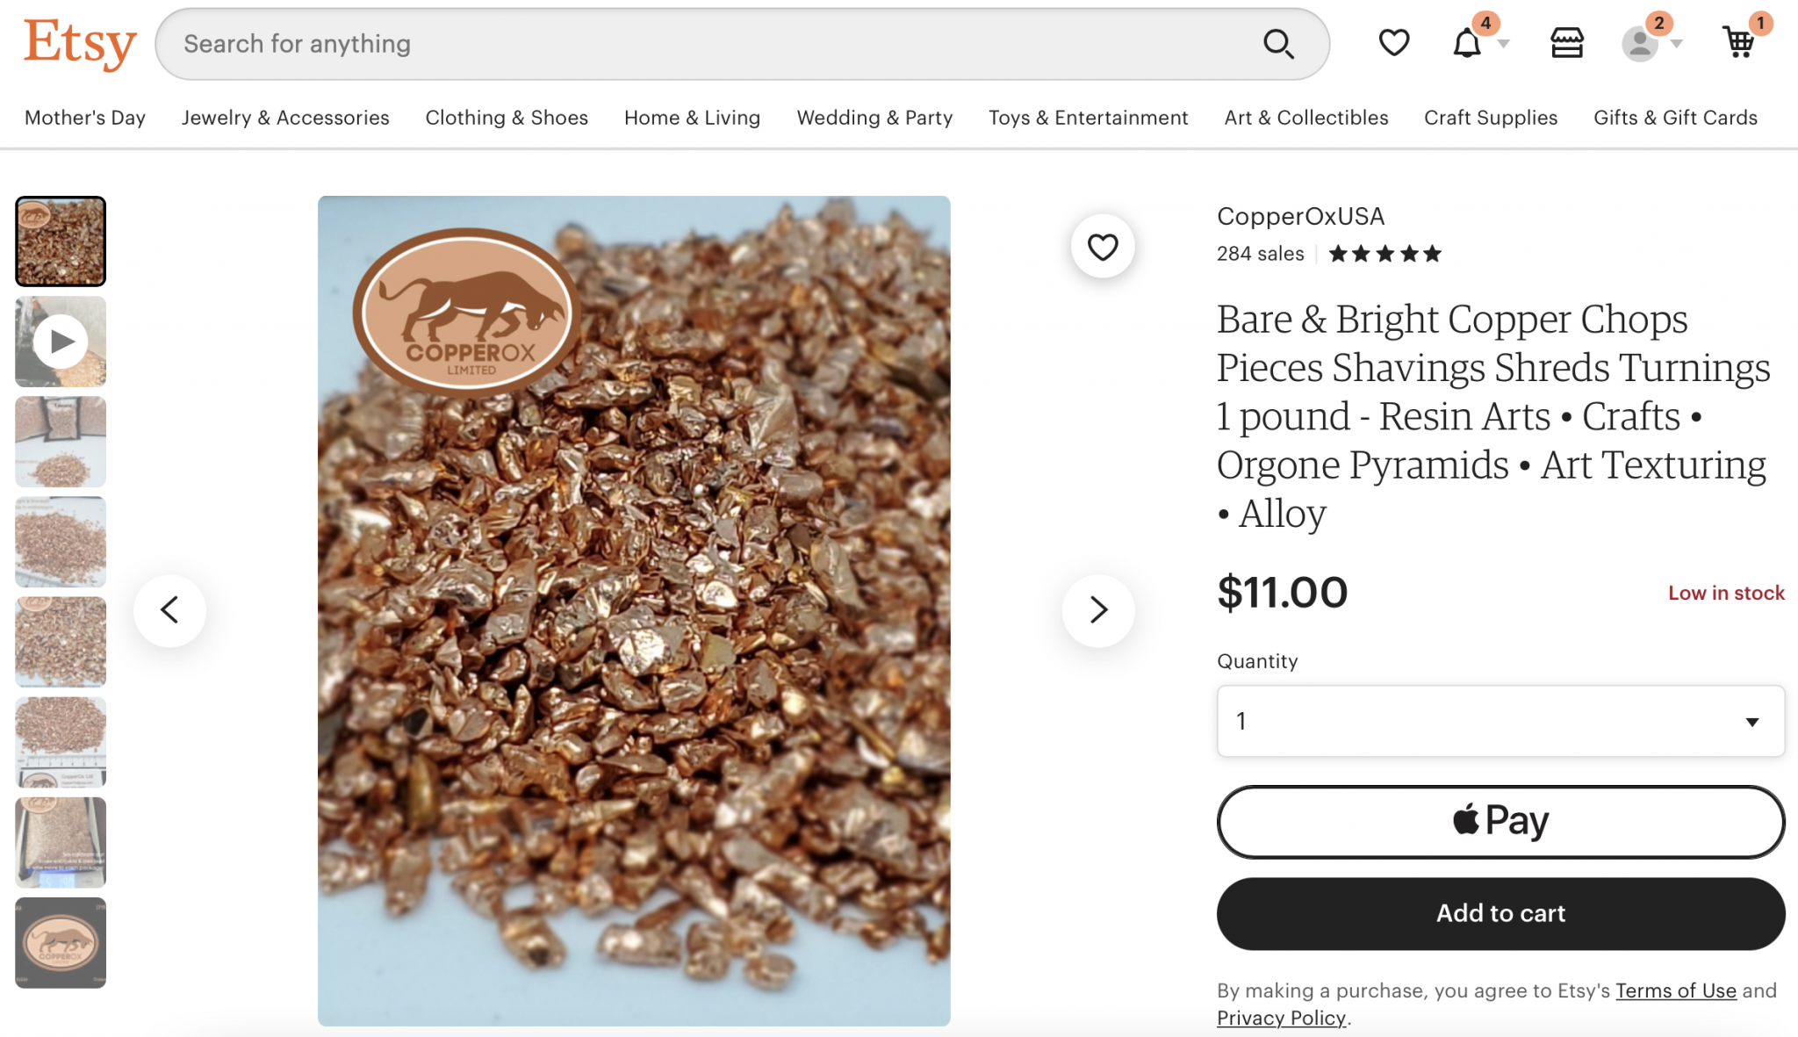Click the Etsy logo
This screenshot has width=1798, height=1037.
click(80, 43)
